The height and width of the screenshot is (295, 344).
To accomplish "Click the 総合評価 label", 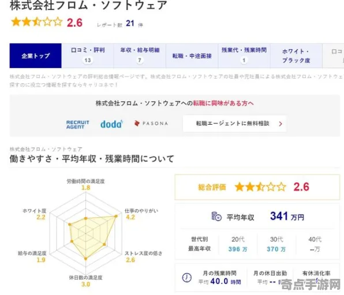I will [212, 187].
